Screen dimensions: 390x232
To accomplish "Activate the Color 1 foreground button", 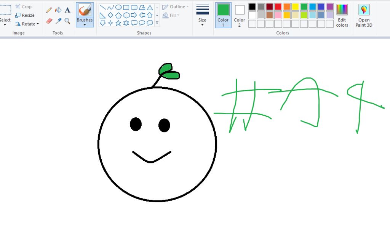I will click(x=223, y=15).
